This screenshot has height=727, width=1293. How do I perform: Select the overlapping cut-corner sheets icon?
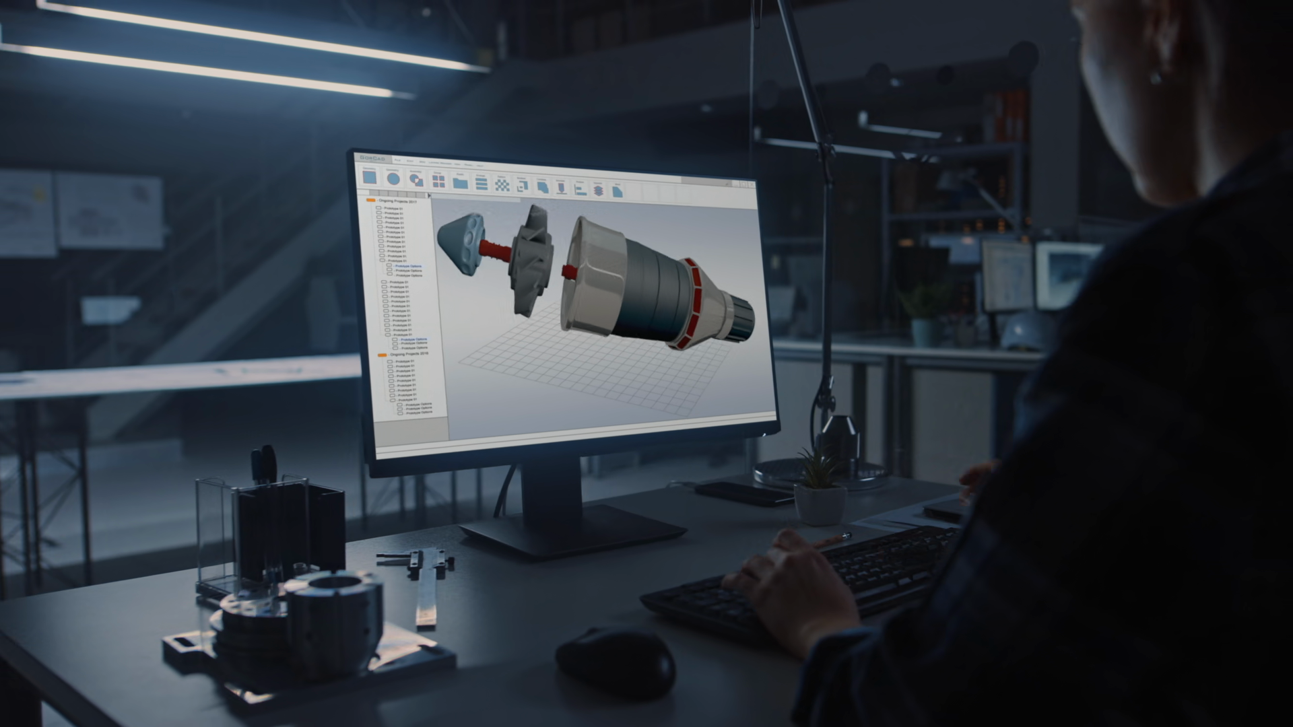pos(542,187)
